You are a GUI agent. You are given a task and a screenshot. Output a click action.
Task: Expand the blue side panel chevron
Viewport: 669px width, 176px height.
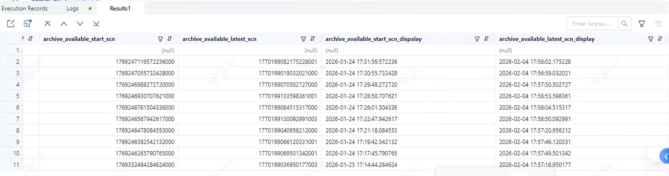click(665, 156)
